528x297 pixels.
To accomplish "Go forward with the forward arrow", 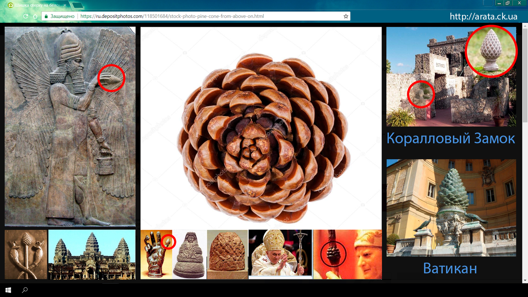I will point(16,16).
